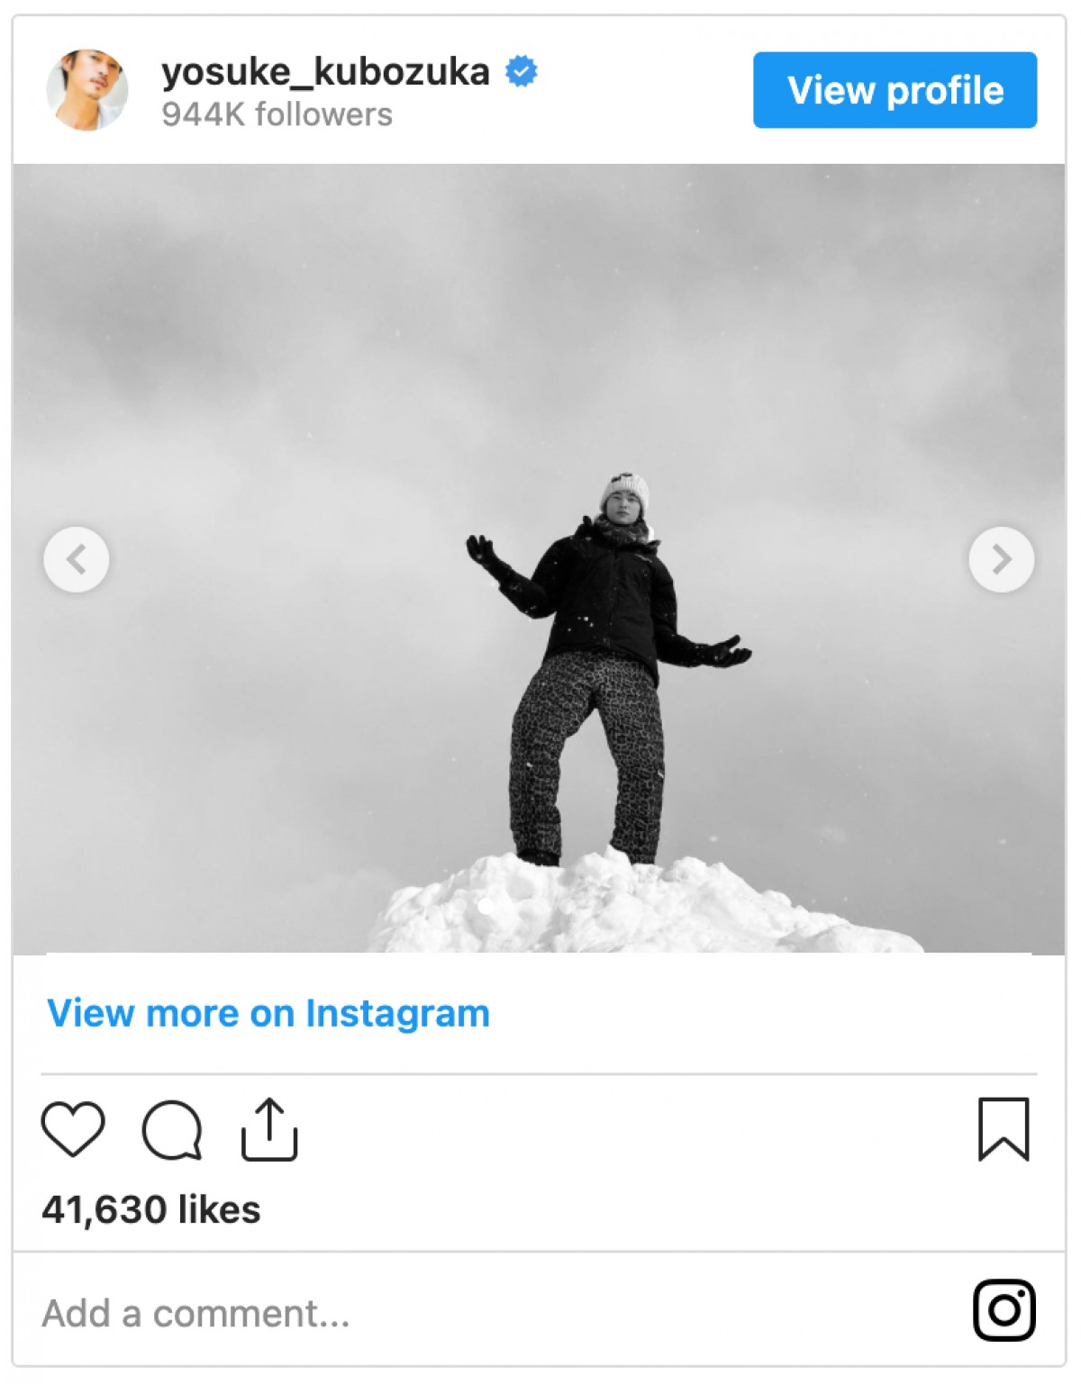Image resolution: width=1081 pixels, height=1384 pixels.
Task: View the 41,630 likes list
Action: (151, 1209)
